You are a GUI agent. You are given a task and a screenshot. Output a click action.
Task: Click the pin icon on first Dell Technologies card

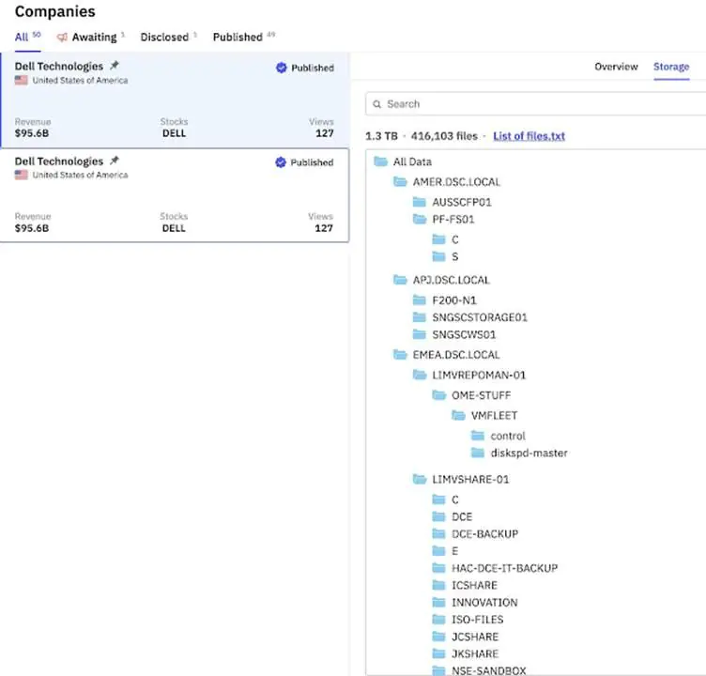point(115,67)
